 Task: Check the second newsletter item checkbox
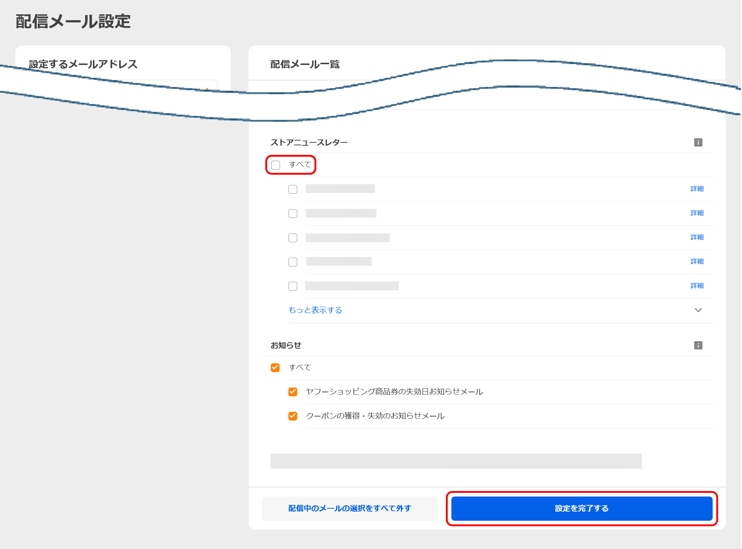292,213
